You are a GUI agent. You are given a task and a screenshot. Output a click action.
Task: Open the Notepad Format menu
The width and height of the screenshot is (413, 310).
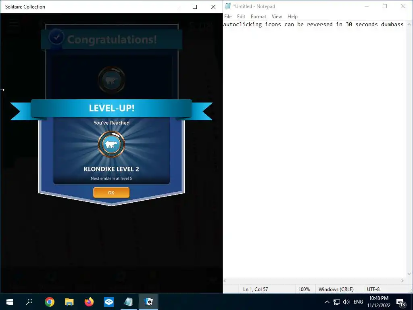(x=259, y=16)
